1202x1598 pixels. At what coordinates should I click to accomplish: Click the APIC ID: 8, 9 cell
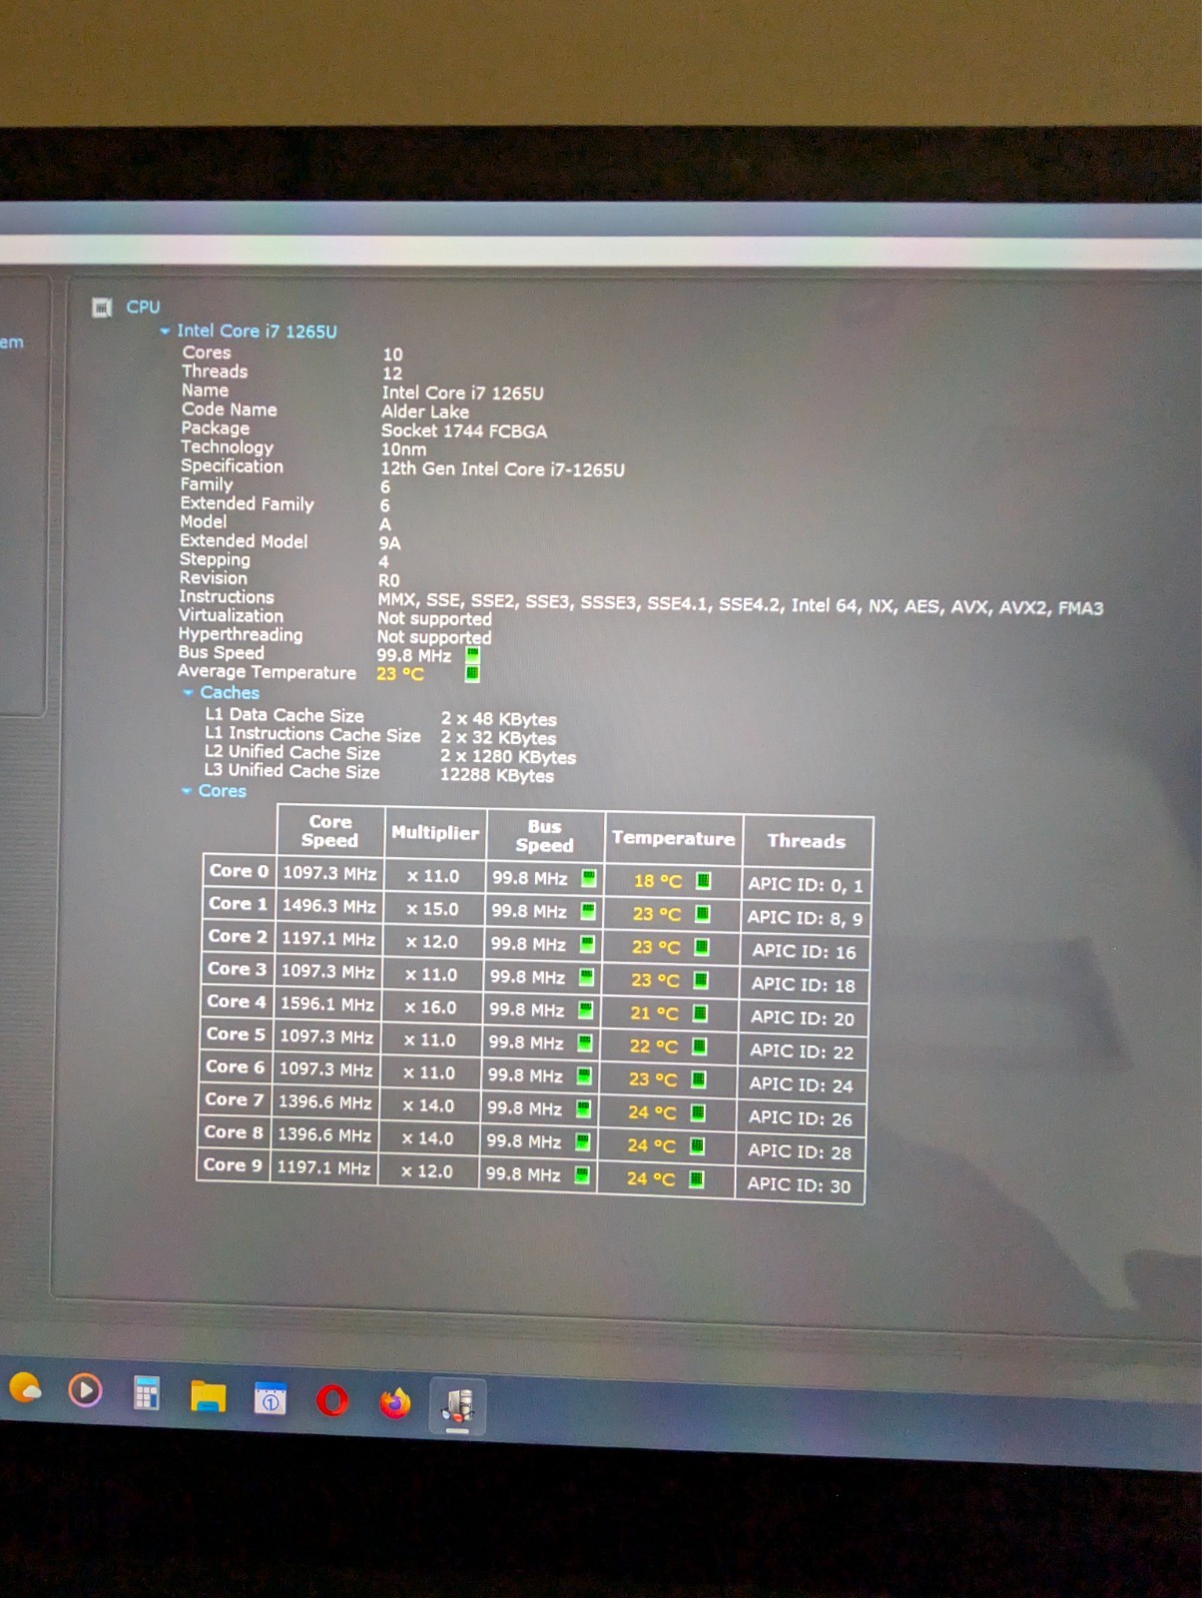point(805,917)
